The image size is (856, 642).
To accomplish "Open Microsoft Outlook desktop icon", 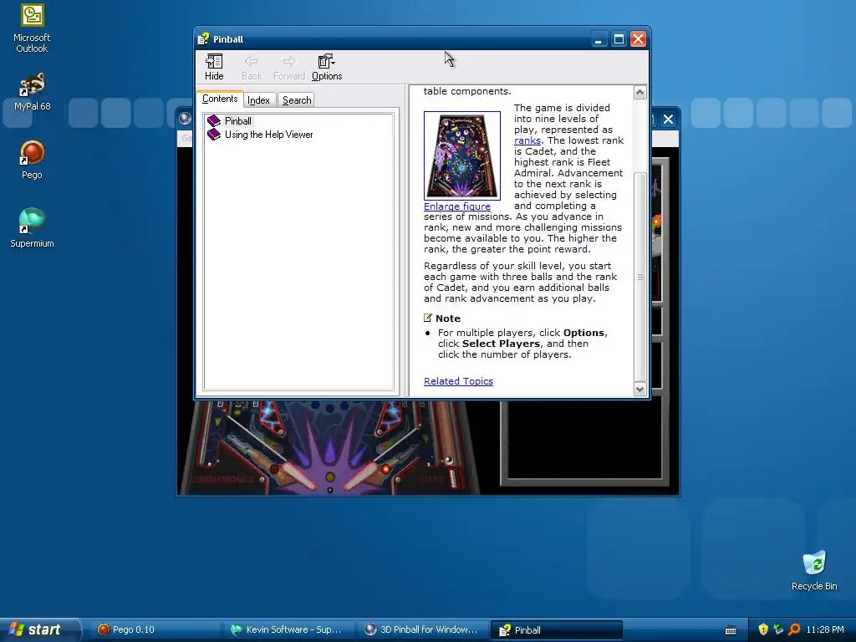I will 32,28.
